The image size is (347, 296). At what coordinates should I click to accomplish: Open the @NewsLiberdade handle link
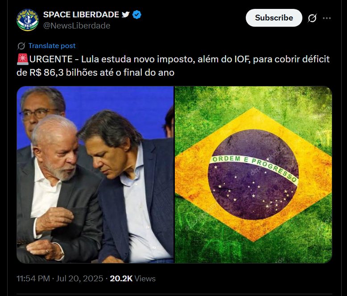pos(77,26)
